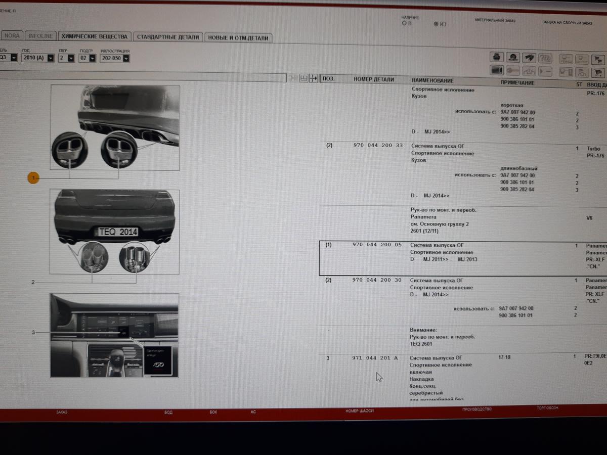Click the lower shopping cart icon

[x=597, y=72]
